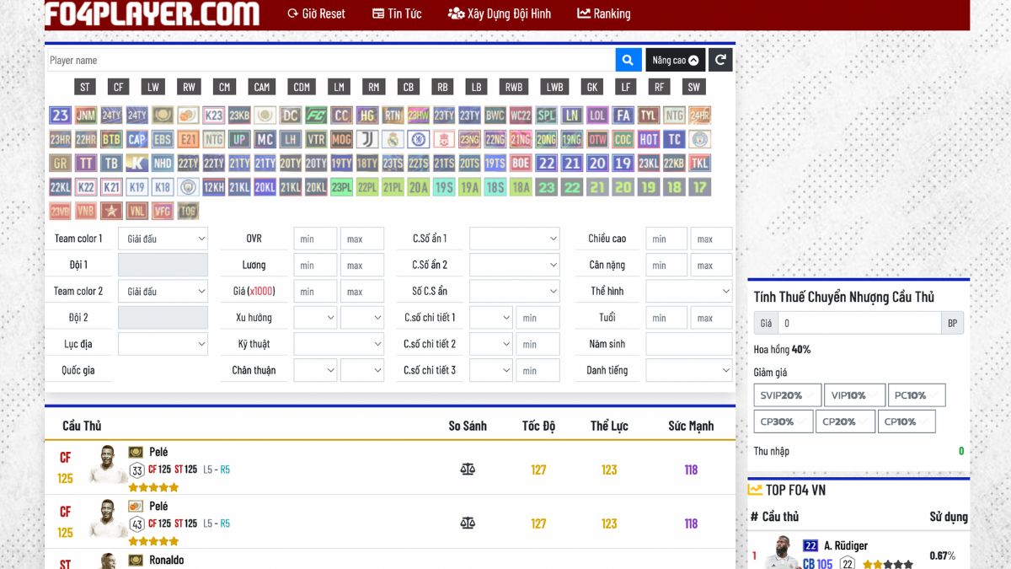The image size is (1011, 569).
Task: Select the Liverpool crest season icon
Action: coord(444,139)
